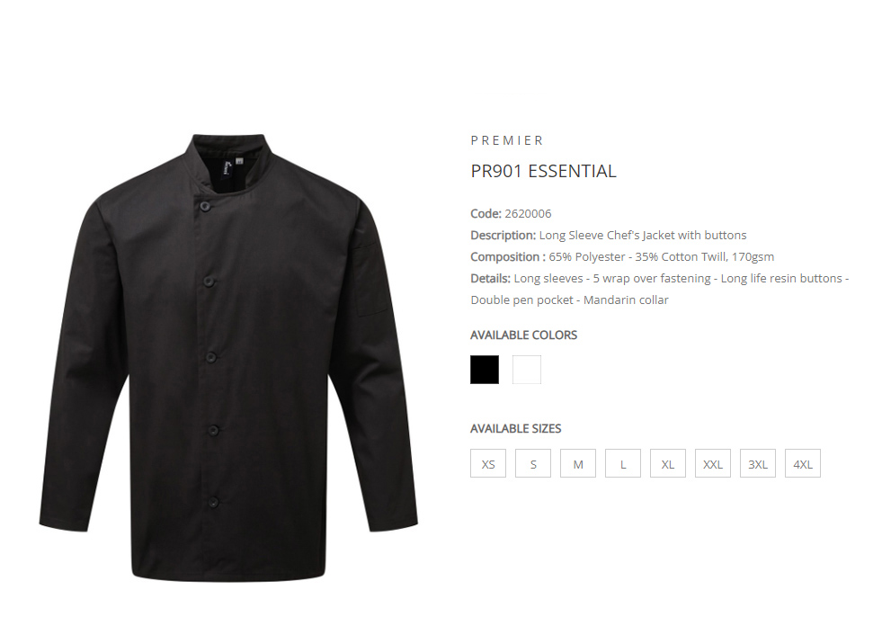Click the black chef jacket product image

point(228,358)
